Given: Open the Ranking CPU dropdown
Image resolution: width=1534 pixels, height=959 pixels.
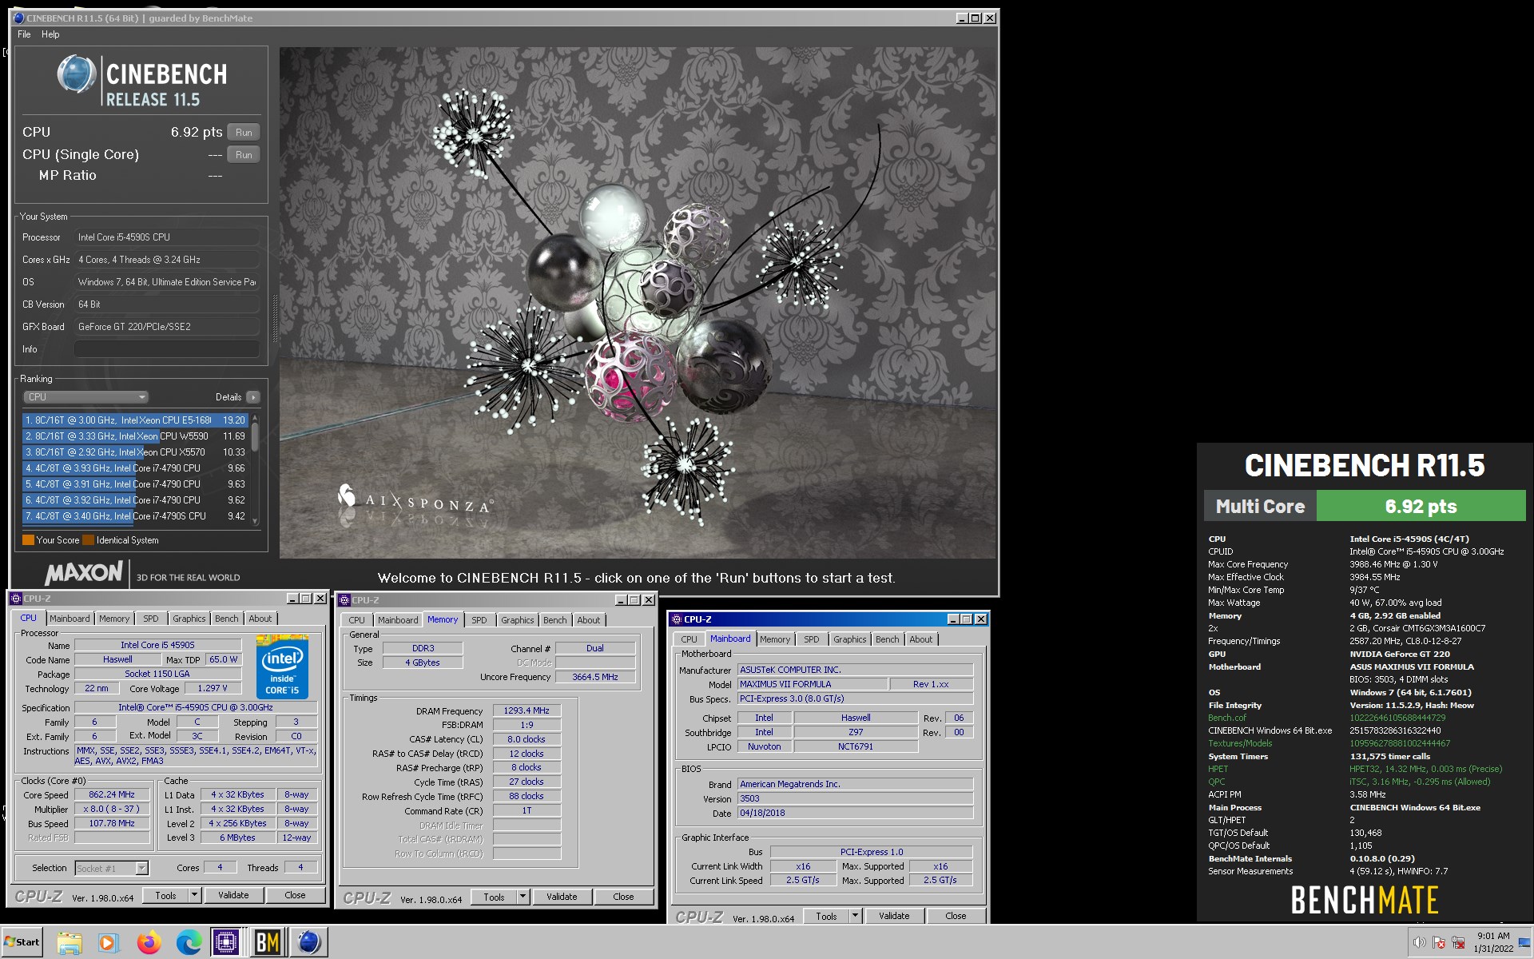Looking at the screenshot, I should pos(85,397).
